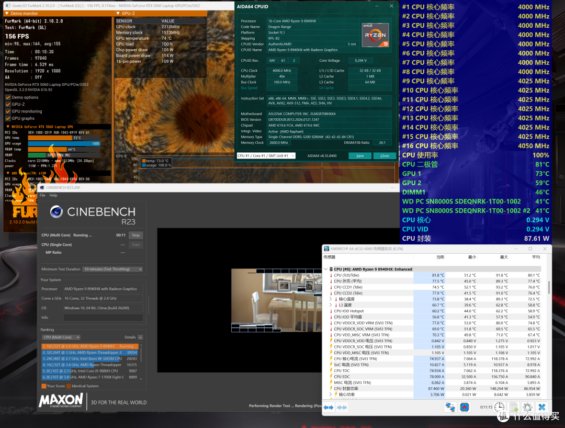565x428 pixels.
Task: Click lightning icon beside CPU EDC row
Action: point(331,377)
